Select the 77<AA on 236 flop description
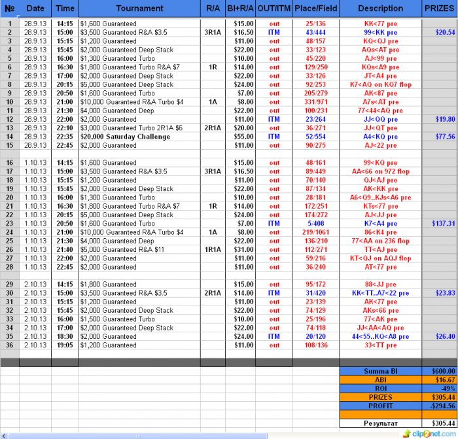Viewport: 458px width, 439px height. click(x=381, y=241)
